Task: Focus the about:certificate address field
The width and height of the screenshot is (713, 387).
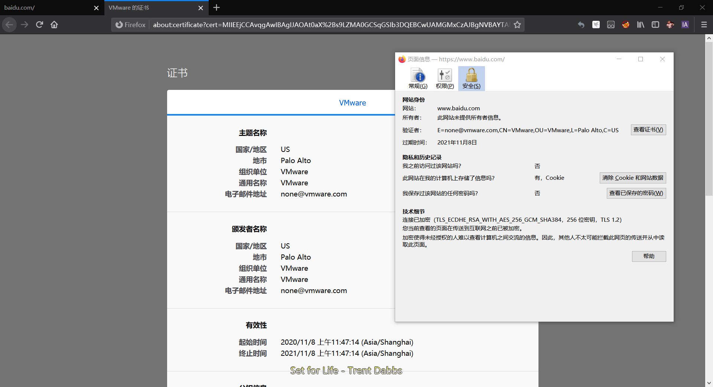Action: click(331, 25)
